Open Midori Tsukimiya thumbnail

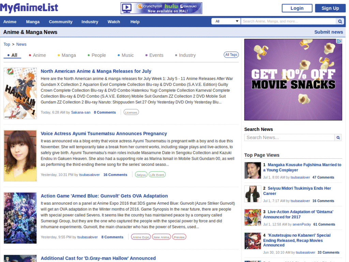(253, 194)
